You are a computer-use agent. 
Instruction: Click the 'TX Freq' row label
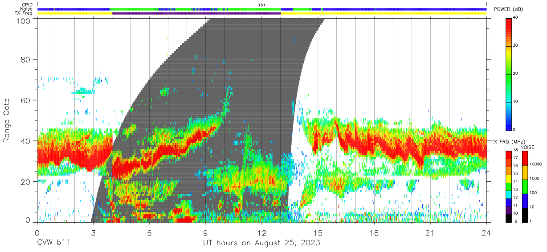(24, 13)
